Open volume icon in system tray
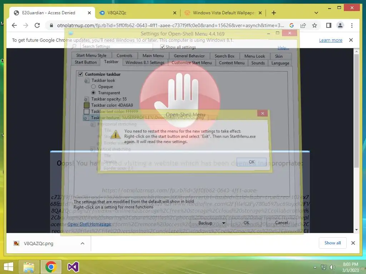Screen dimensions: 366x274 [332, 267]
